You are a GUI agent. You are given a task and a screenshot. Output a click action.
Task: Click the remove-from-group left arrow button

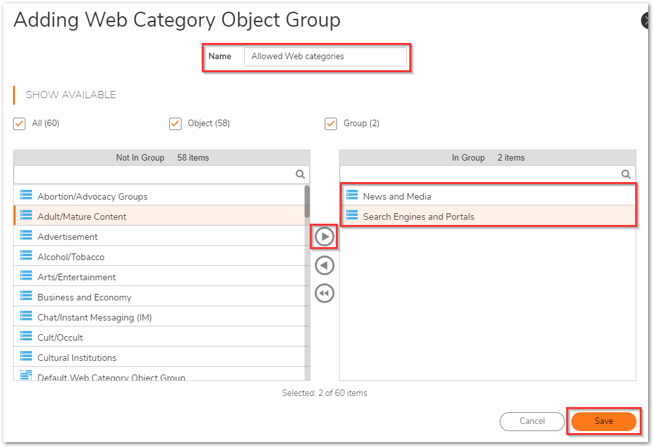pyautogui.click(x=324, y=265)
